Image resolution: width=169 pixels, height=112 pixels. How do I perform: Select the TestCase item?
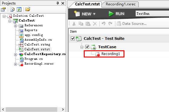point(107,47)
